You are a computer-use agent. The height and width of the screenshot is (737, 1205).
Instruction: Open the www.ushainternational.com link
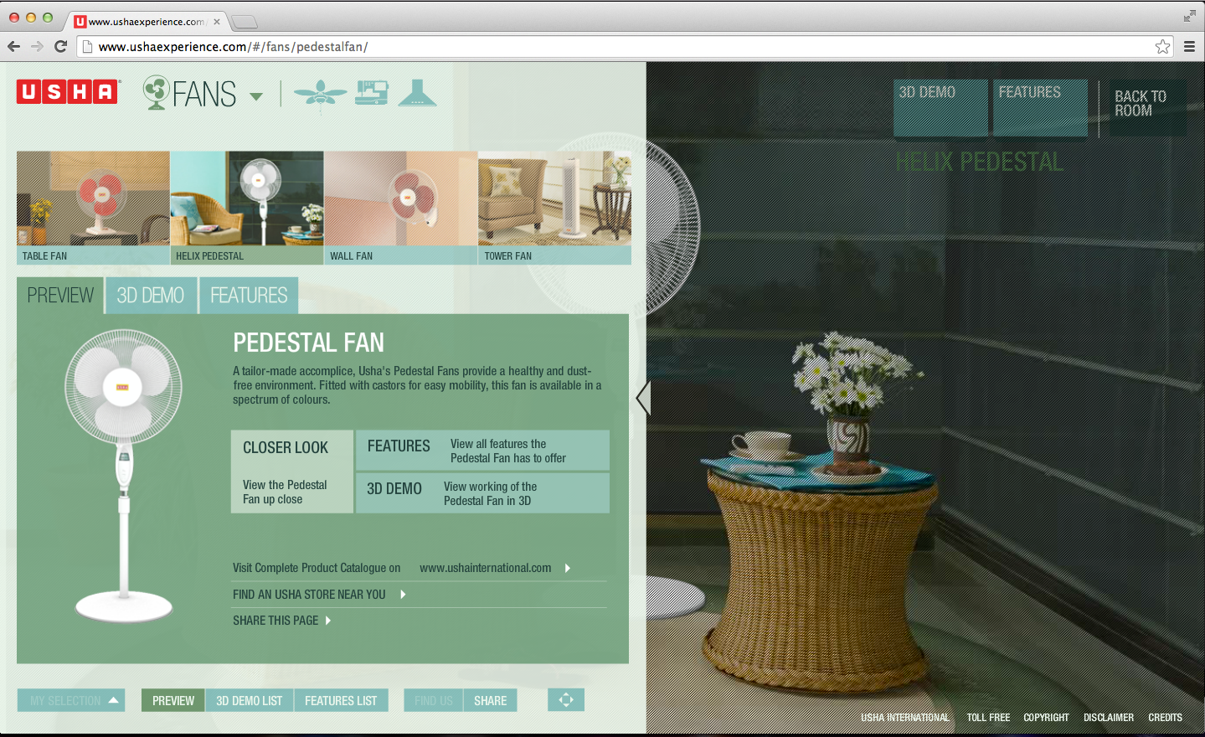point(486,568)
